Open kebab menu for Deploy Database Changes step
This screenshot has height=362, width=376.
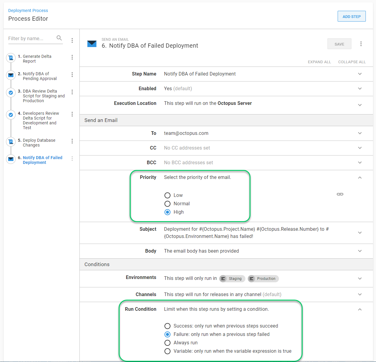click(x=72, y=141)
